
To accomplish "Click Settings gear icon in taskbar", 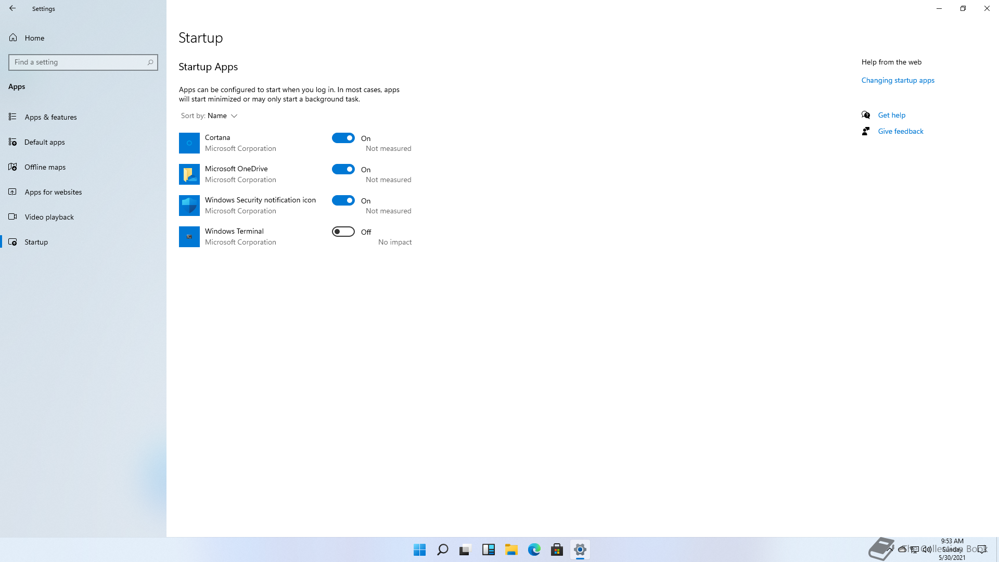I will pos(580,550).
